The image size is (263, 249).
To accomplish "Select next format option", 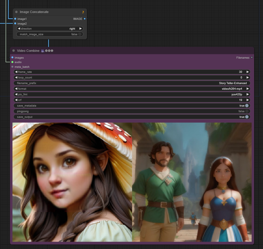I will [248, 89].
